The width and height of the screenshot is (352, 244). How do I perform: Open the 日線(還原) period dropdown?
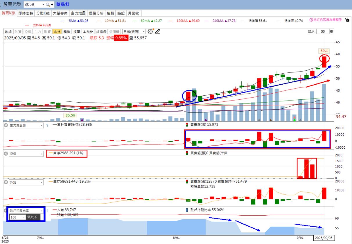pyautogui.click(x=134, y=32)
